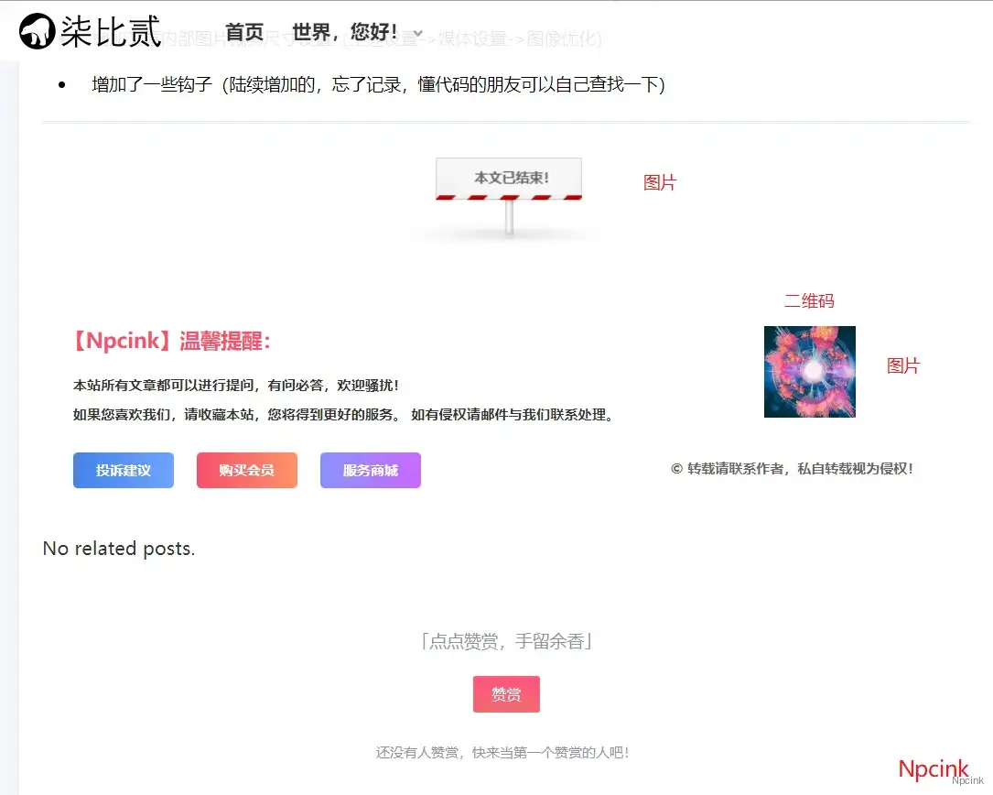Click the red 图片 label beside QR code
The height and width of the screenshot is (795, 993).
pyautogui.click(x=902, y=366)
